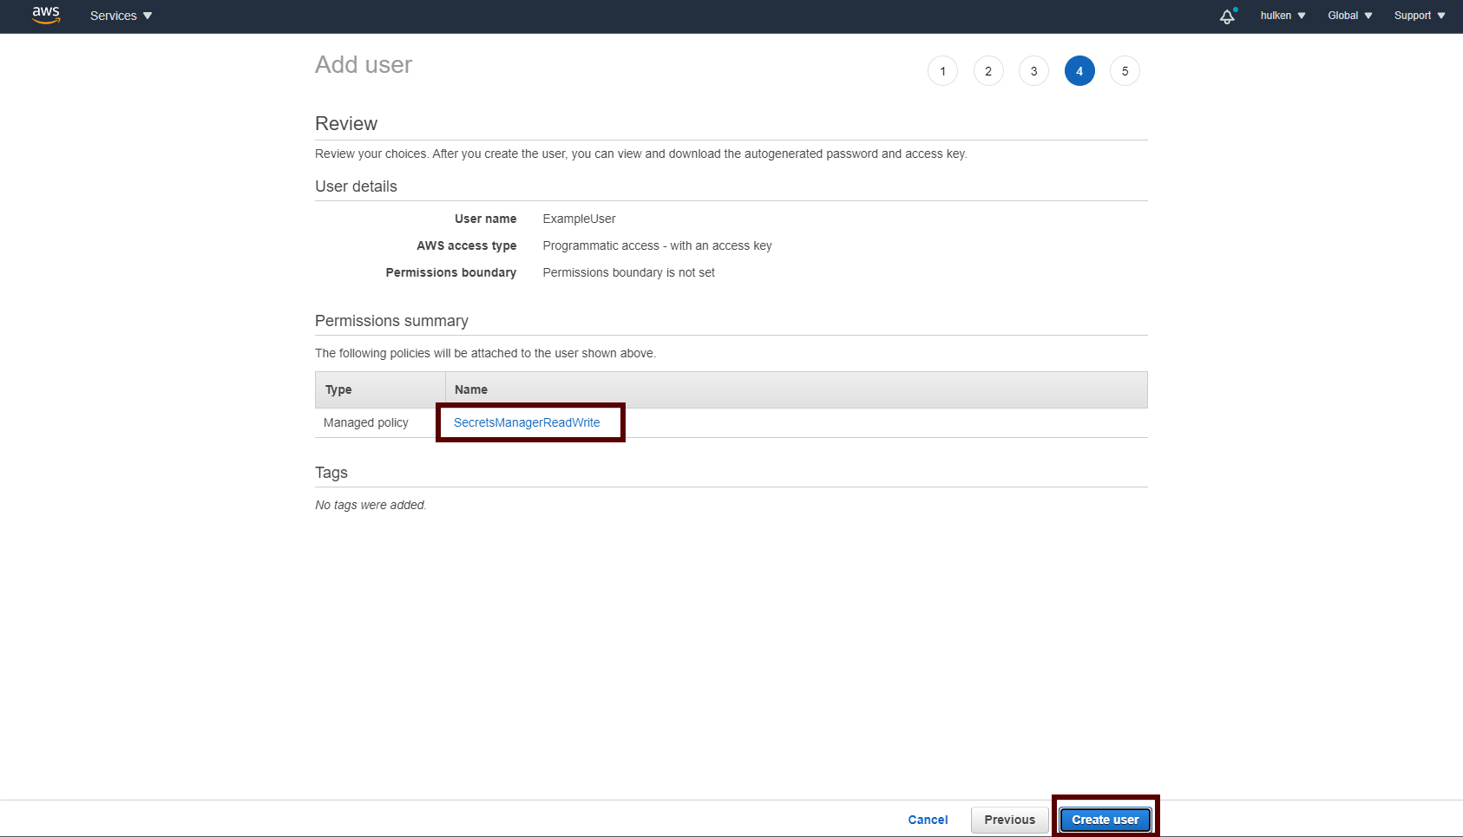1463x837 pixels.
Task: Click the Previous button
Action: pos(1009,819)
